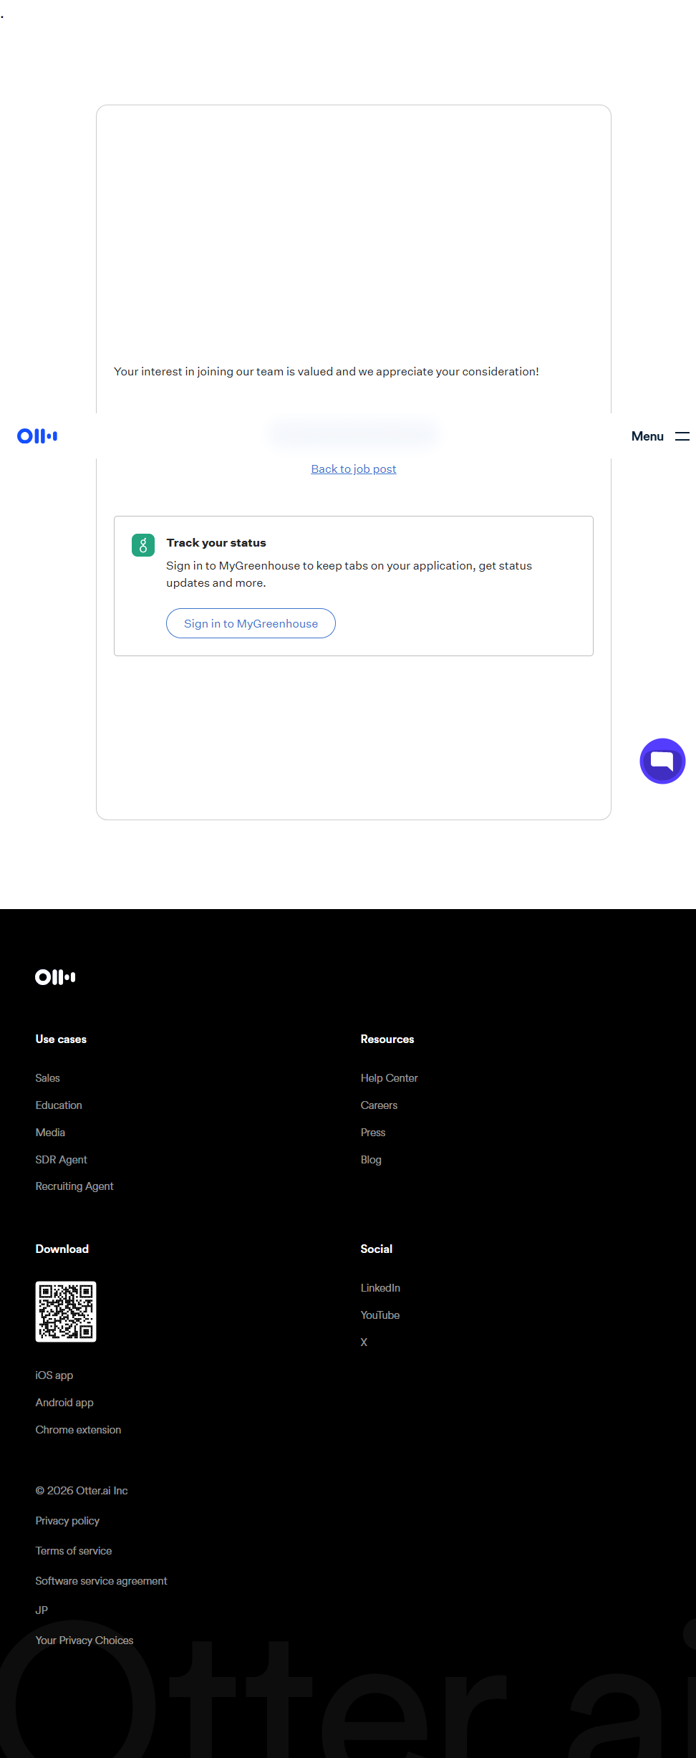Screen dimensions: 696x1758
Task: Open the Menu label in header
Action: coord(647,436)
